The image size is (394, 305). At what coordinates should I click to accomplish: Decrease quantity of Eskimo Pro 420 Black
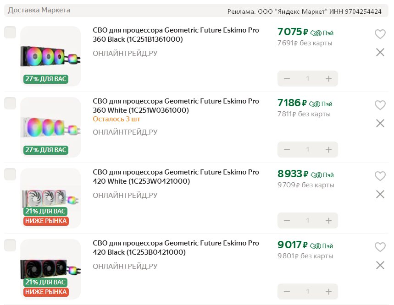point(287,292)
